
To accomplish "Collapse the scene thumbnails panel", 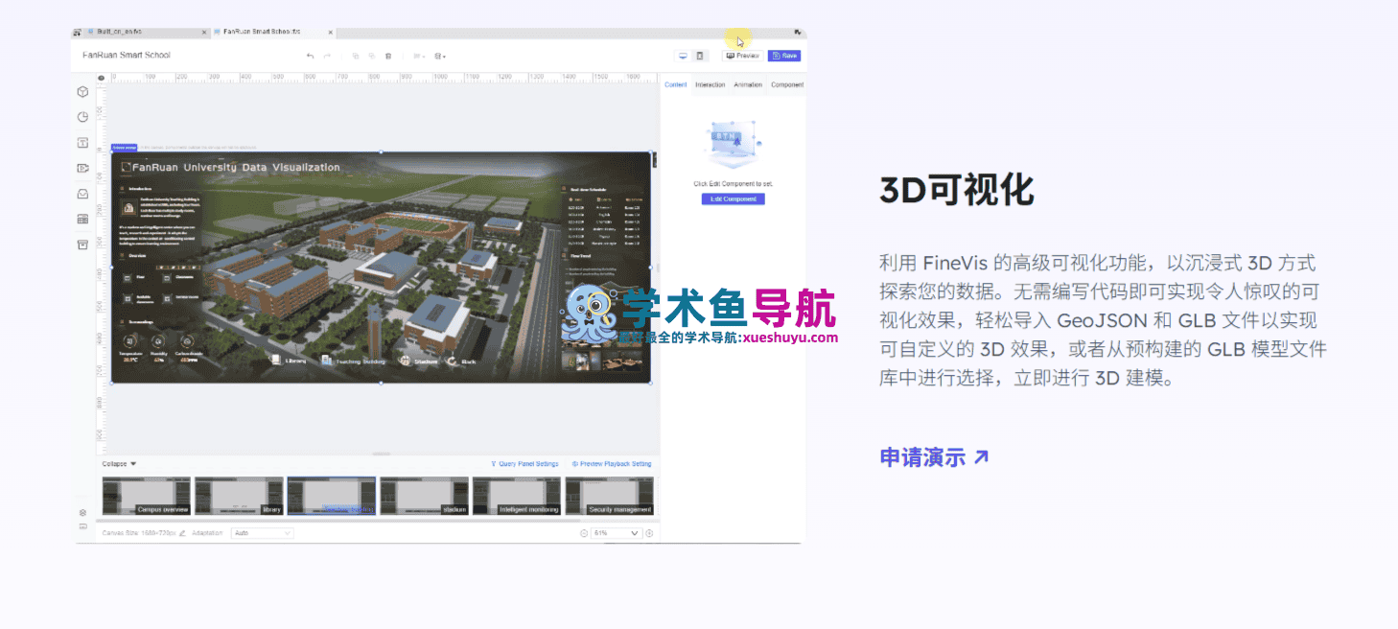I will pos(120,464).
